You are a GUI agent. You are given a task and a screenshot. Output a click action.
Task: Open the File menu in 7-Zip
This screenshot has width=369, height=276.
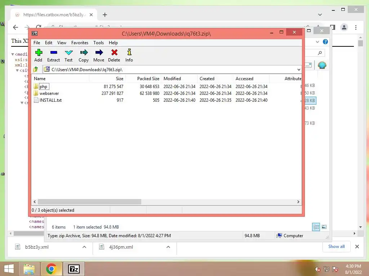pyautogui.click(x=37, y=43)
